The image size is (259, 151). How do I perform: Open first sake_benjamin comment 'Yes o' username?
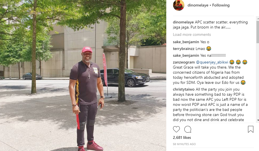tap(186, 42)
